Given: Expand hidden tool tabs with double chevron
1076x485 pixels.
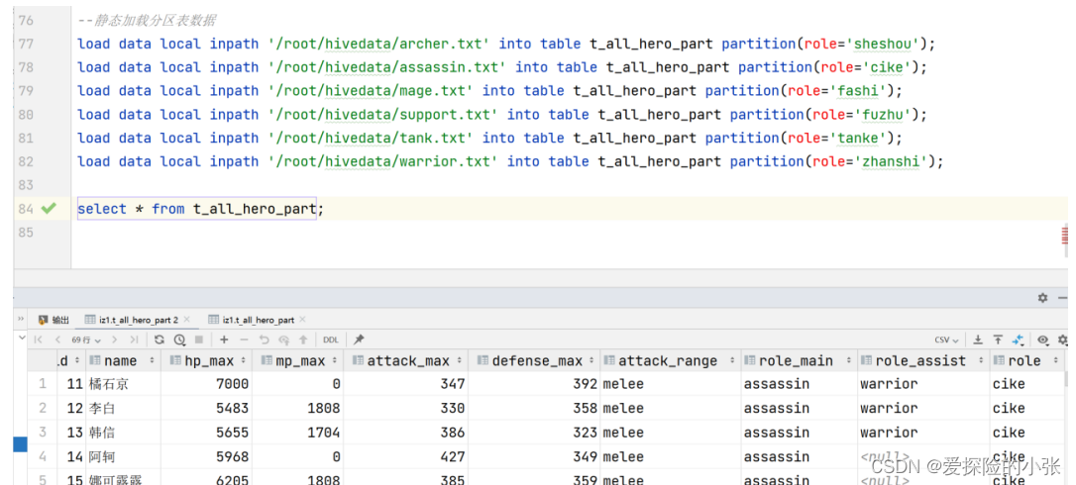Looking at the screenshot, I should [21, 320].
